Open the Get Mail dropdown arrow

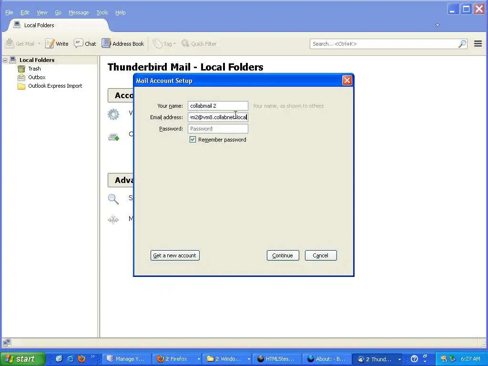pyautogui.click(x=39, y=43)
